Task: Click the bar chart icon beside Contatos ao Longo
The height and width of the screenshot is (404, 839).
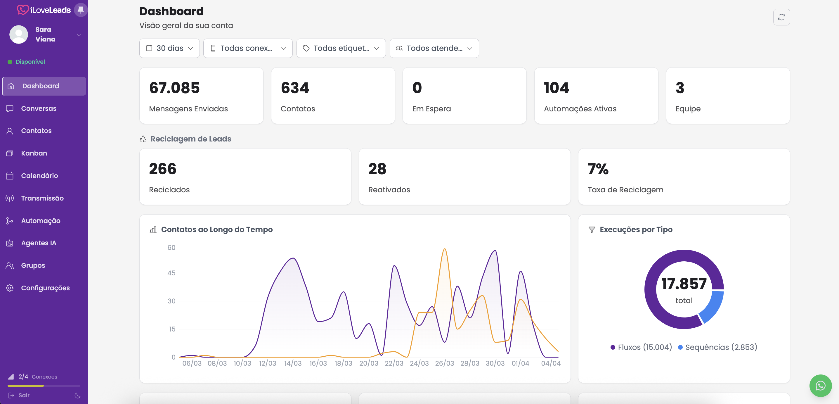Action: pyautogui.click(x=153, y=230)
